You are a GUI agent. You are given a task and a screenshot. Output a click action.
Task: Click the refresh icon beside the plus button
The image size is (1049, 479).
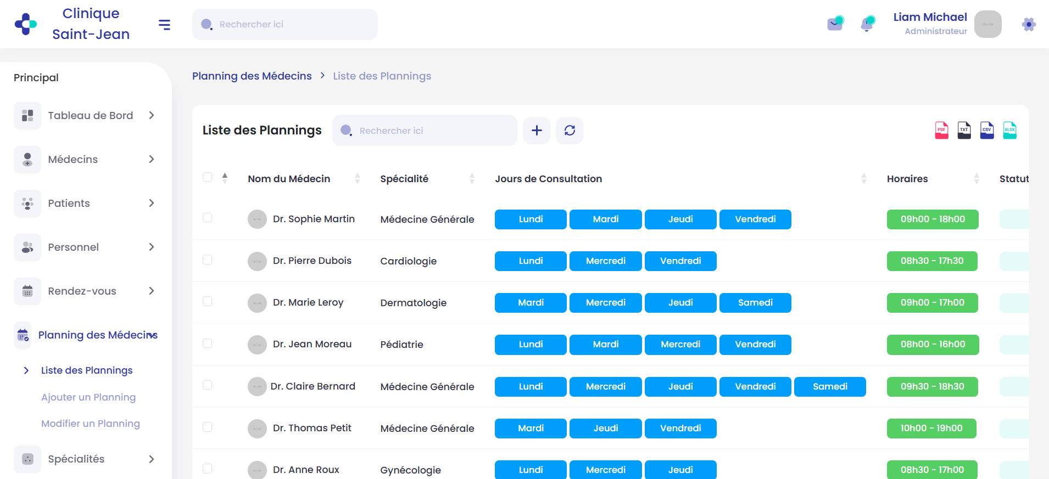click(570, 130)
